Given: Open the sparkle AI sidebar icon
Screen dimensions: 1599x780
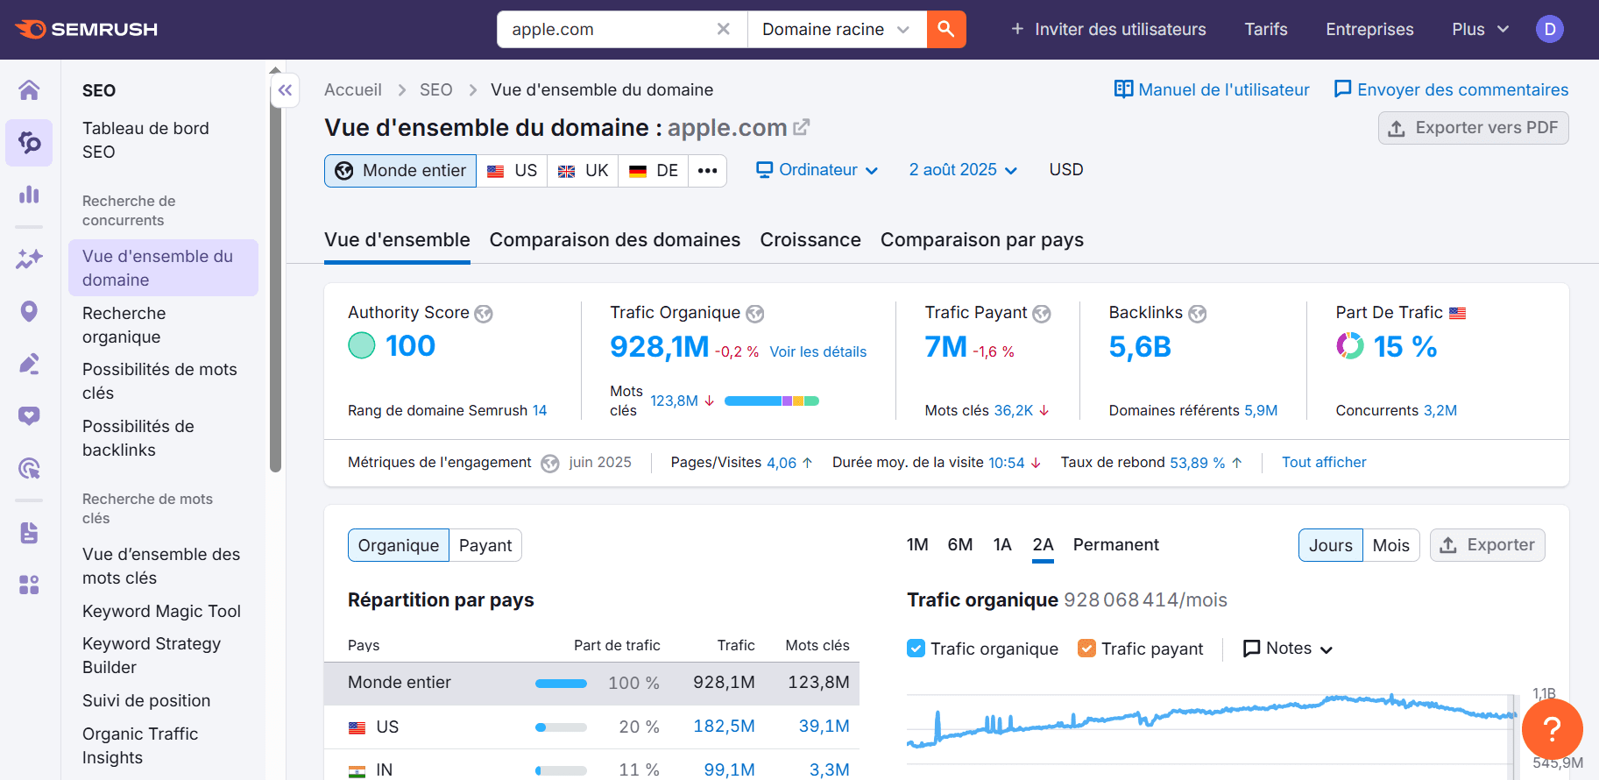Looking at the screenshot, I should (x=29, y=259).
